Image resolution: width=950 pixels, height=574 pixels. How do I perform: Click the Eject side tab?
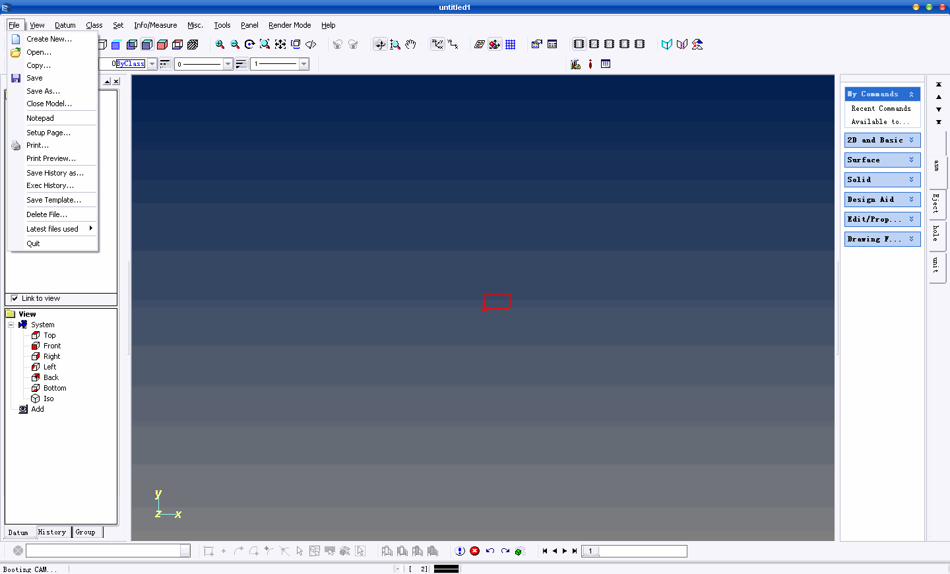(936, 203)
